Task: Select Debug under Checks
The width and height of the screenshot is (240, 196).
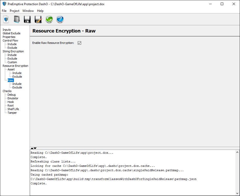Action: click(12, 95)
